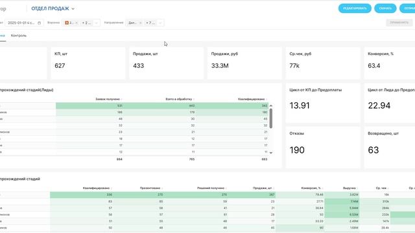The height and width of the screenshot is (233, 415).
Task: Sort lower table by Выручка column
Action: pyautogui.click(x=350, y=188)
